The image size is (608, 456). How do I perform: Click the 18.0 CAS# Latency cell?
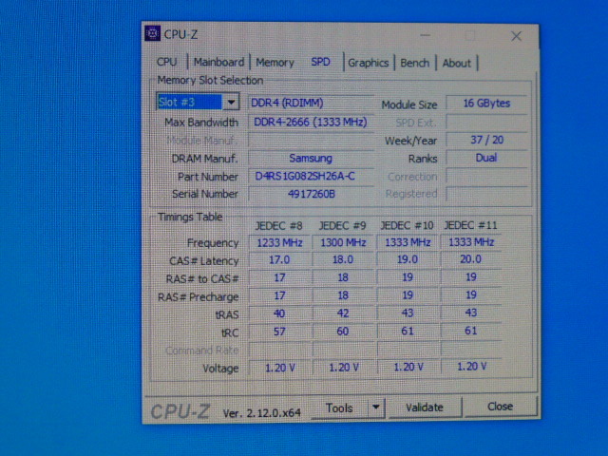pyautogui.click(x=343, y=259)
